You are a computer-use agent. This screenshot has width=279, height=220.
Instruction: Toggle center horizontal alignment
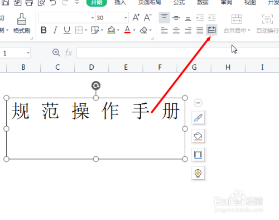(176, 30)
